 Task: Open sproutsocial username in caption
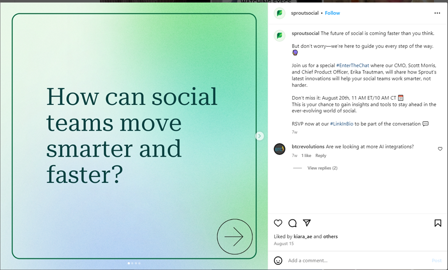tap(306, 34)
